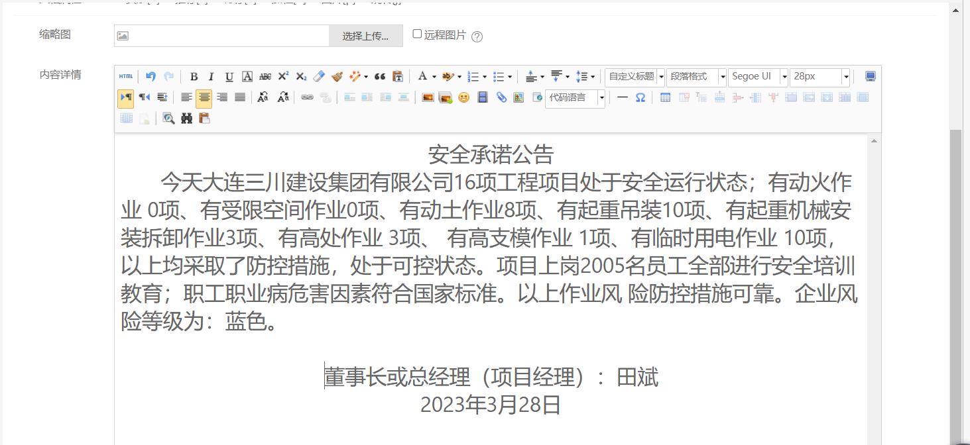Toggle fullscreen editor mode

click(871, 77)
